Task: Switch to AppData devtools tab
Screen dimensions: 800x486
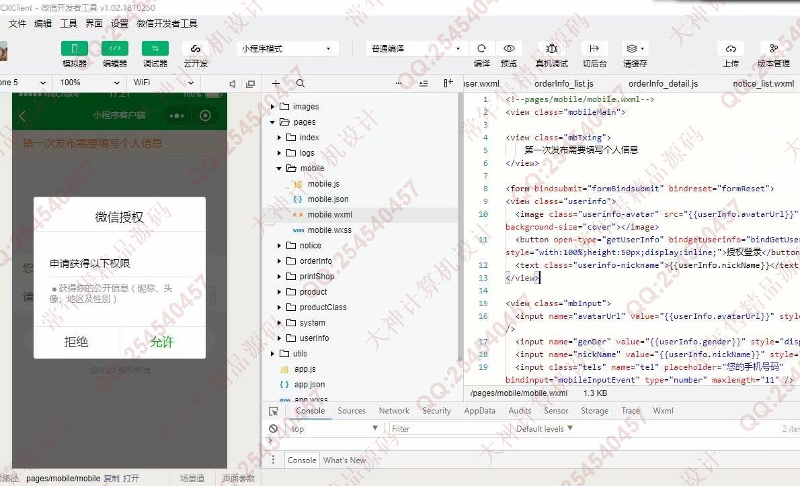Action: tap(479, 411)
